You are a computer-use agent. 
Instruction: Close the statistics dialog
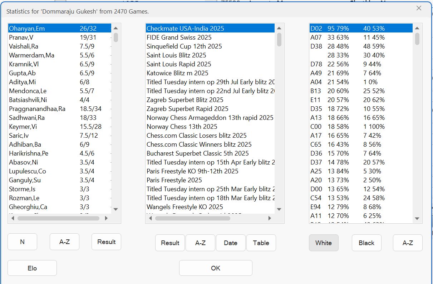[x=419, y=8]
